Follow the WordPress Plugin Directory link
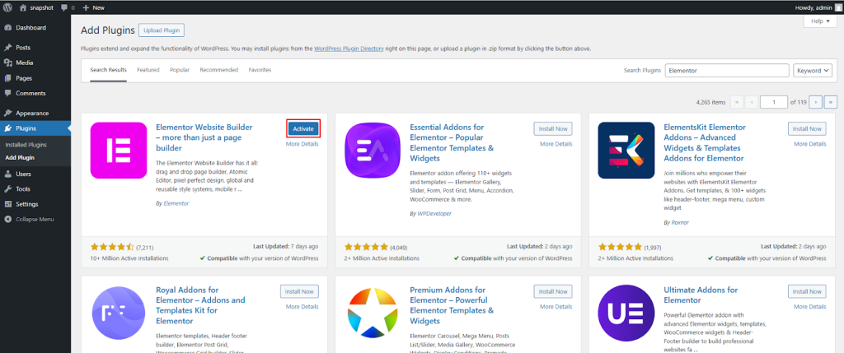This screenshot has width=844, height=353. pyautogui.click(x=349, y=49)
